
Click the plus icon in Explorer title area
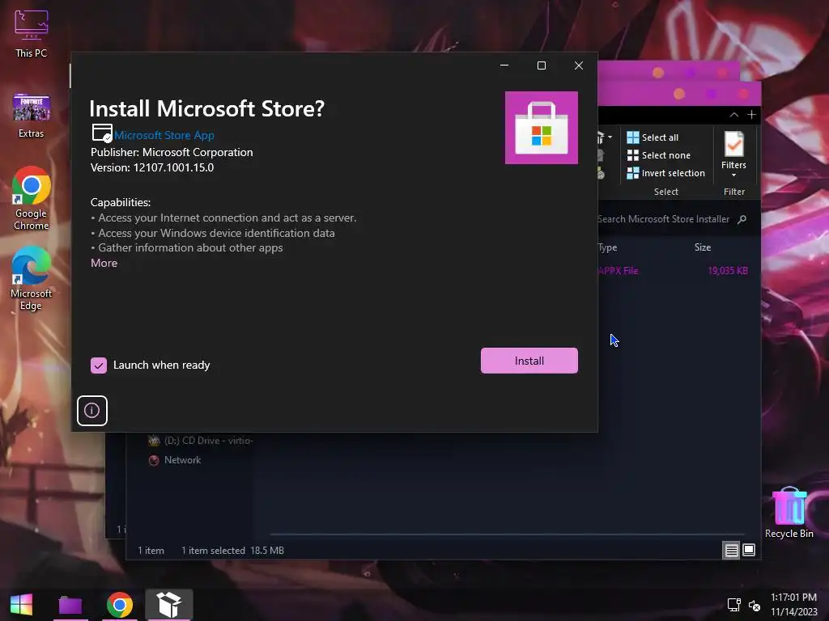(751, 115)
